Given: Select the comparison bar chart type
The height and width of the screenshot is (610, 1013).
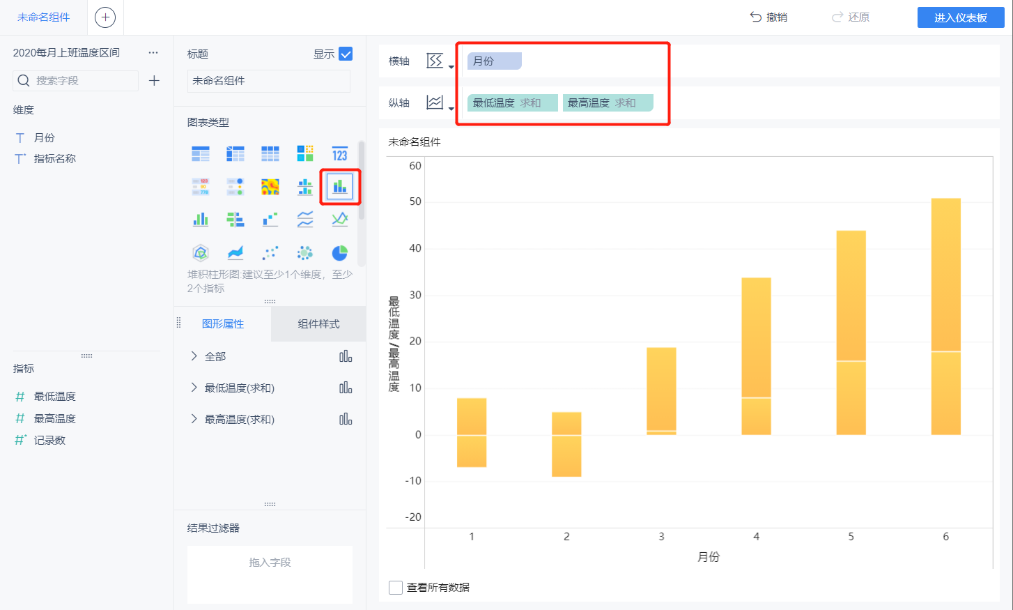Looking at the screenshot, I should 235,220.
